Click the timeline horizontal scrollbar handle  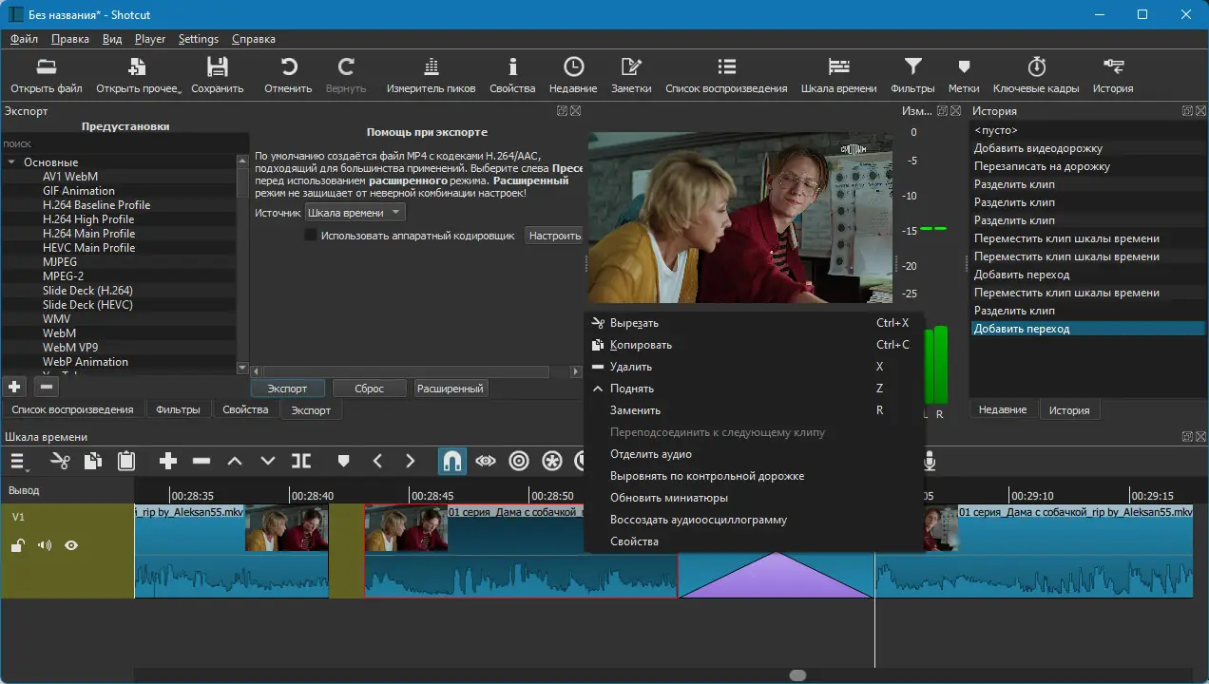pyautogui.click(x=797, y=675)
